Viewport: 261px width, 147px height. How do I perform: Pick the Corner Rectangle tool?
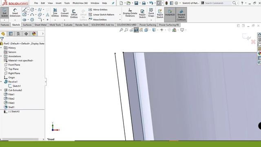point(24,15)
